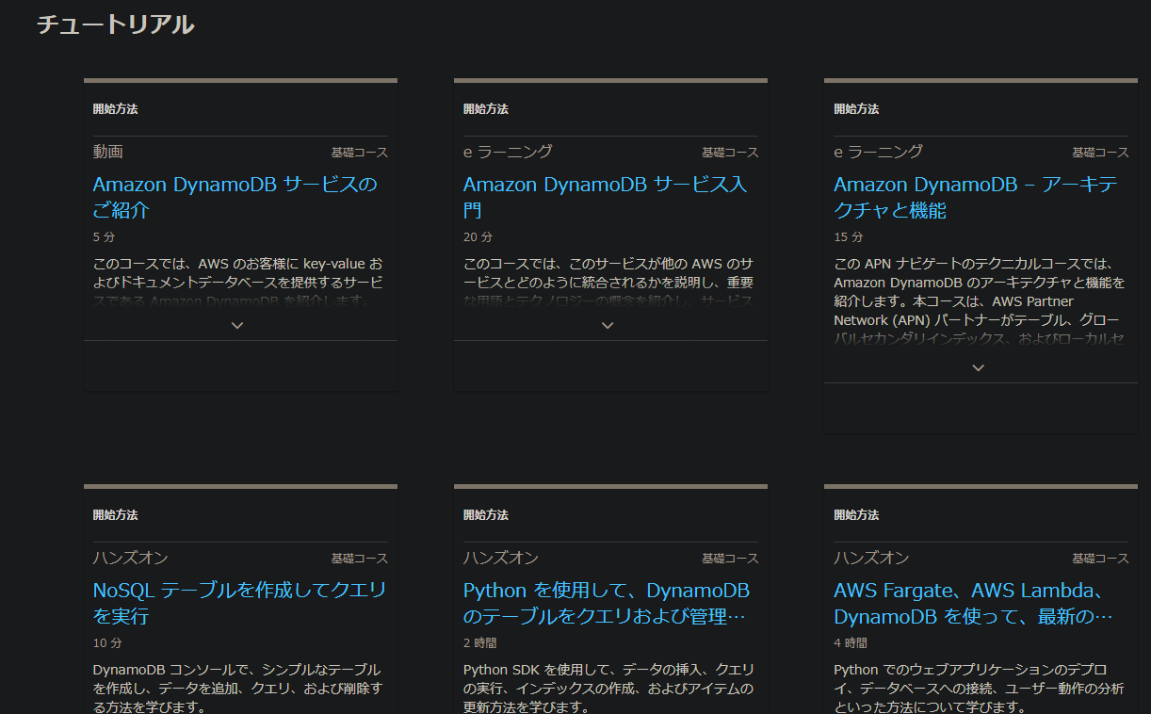Click 開始方法 header on アーキテクチャと機能 card
This screenshot has height=714, width=1151.
[856, 109]
